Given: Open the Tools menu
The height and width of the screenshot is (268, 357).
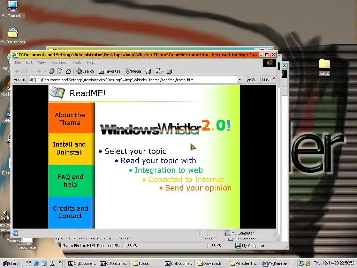Looking at the screenshot, I should [x=77, y=62].
